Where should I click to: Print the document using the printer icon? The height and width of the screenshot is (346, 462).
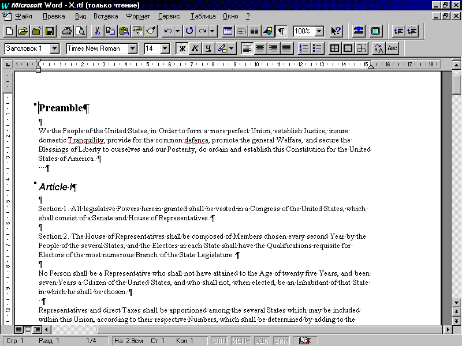67,31
